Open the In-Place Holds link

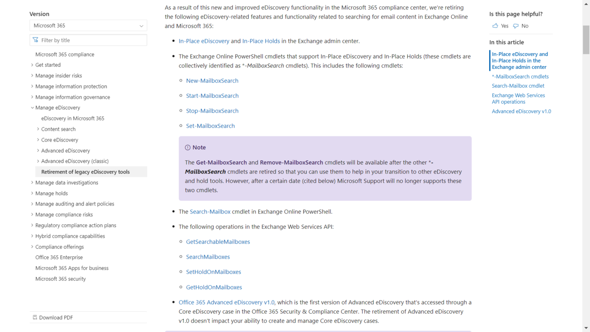261,41
